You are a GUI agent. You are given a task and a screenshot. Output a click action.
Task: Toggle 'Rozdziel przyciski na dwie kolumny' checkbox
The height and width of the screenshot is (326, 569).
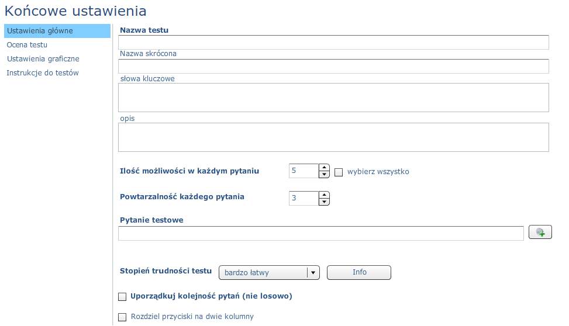pos(122,317)
